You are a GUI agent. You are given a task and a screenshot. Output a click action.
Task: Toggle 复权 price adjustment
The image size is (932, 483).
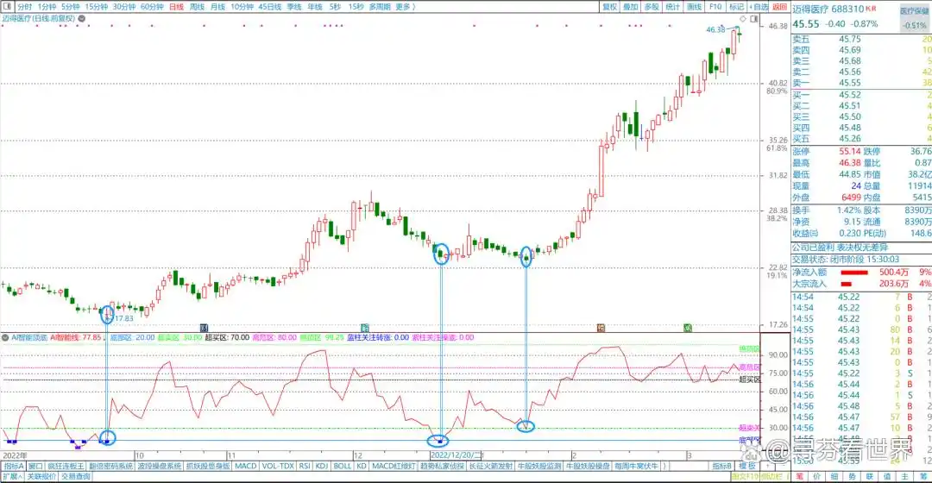(x=609, y=6)
